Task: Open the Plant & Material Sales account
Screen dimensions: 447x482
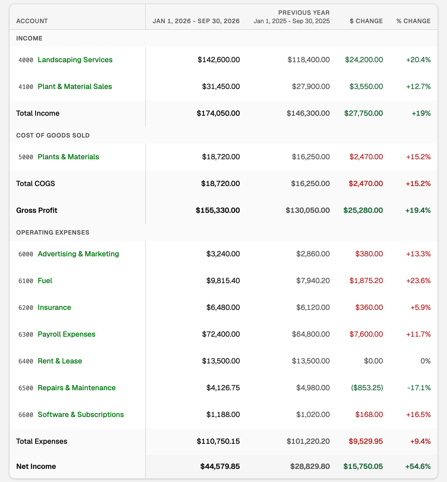Action: coord(75,86)
